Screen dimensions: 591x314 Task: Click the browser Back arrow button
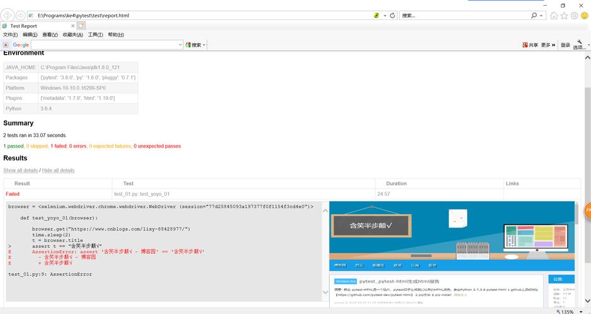click(x=8, y=15)
